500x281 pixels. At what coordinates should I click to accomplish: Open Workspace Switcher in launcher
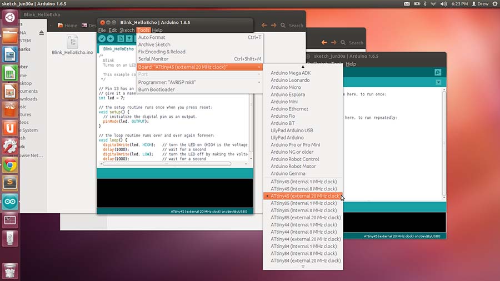10,220
